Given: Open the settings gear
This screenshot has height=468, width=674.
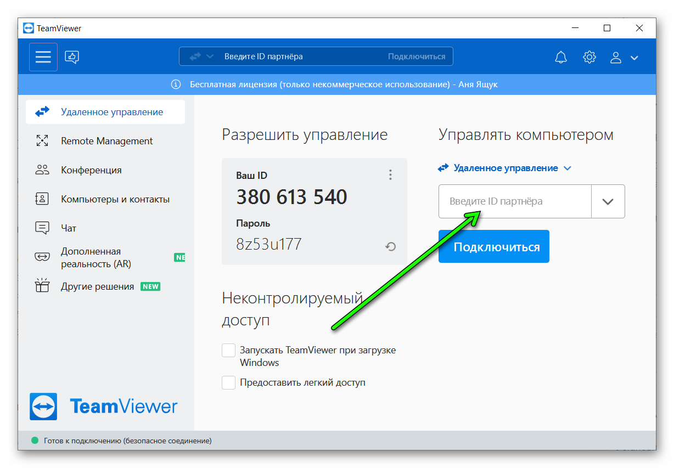Looking at the screenshot, I should tap(589, 57).
